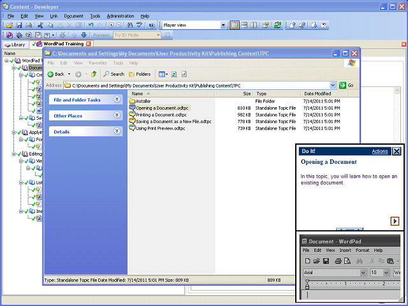408x306 pixels.
Task: Click Go button beside the Address bar
Action: pyautogui.click(x=347, y=85)
